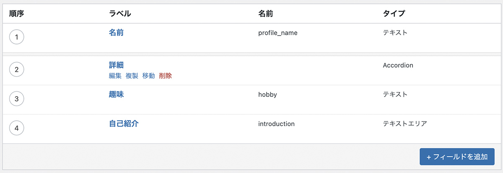Open the 名前 field label link
503x173 pixels.
(116, 33)
